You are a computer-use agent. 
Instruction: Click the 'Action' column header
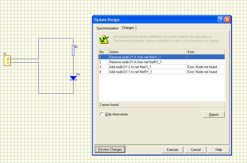[x=148, y=52]
